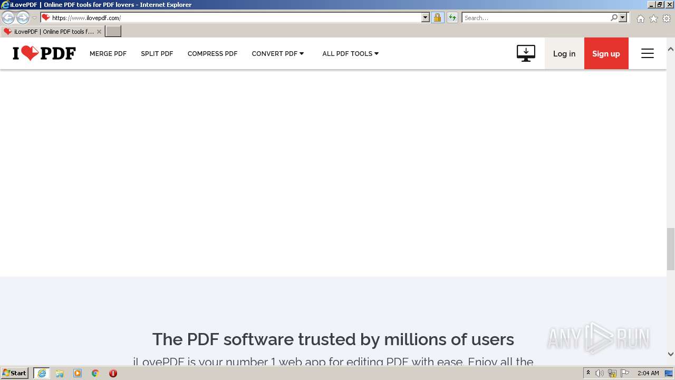Click the Log in button
This screenshot has width=675, height=380.
pyautogui.click(x=564, y=53)
